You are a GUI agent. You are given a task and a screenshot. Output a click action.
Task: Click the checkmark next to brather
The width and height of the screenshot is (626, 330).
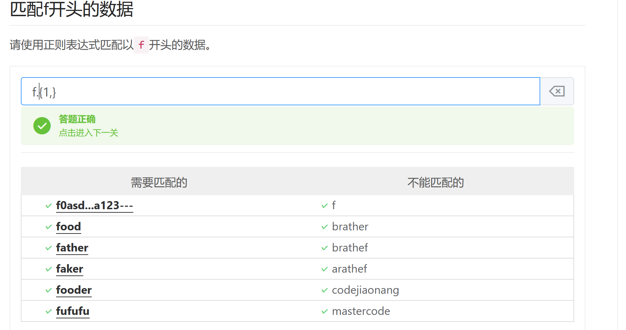325,227
